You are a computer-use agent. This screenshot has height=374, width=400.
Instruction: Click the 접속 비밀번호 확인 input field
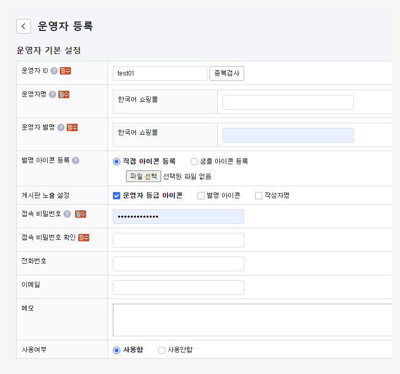click(x=178, y=240)
